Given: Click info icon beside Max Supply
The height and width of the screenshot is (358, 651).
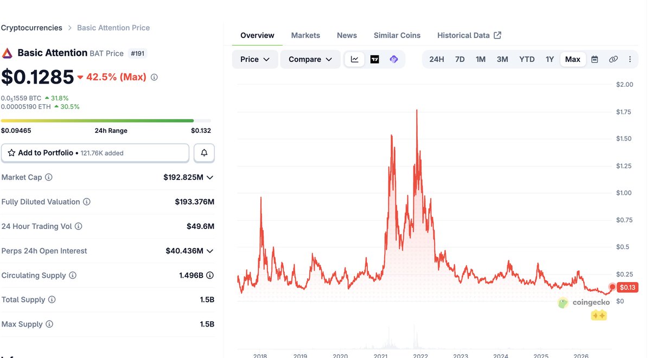Looking at the screenshot, I should 49,324.
